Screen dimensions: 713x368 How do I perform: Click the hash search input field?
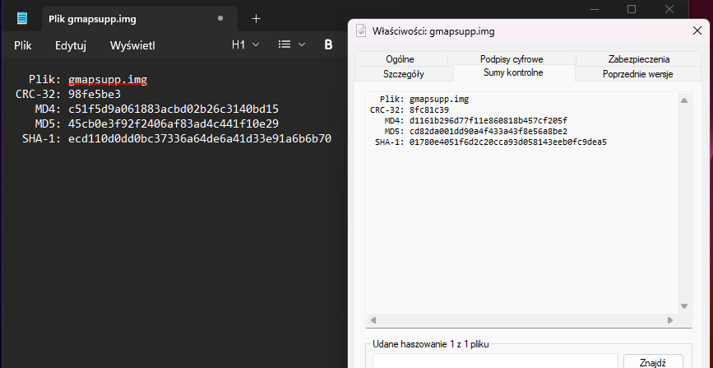coord(492,361)
